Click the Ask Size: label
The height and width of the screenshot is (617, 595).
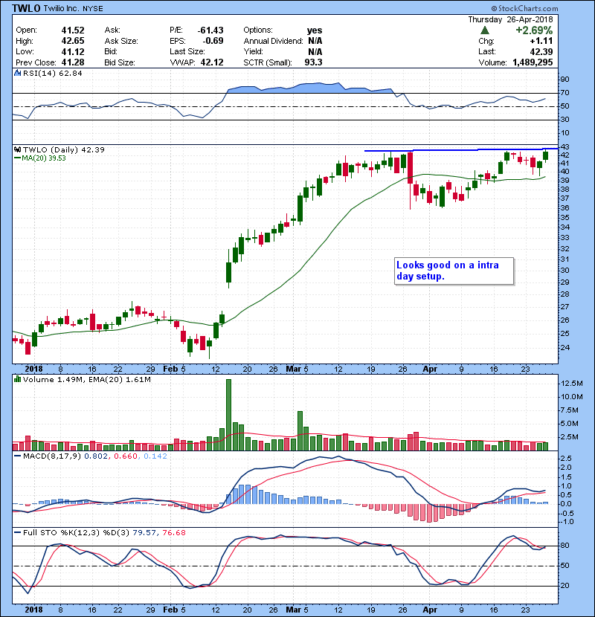click(x=121, y=41)
